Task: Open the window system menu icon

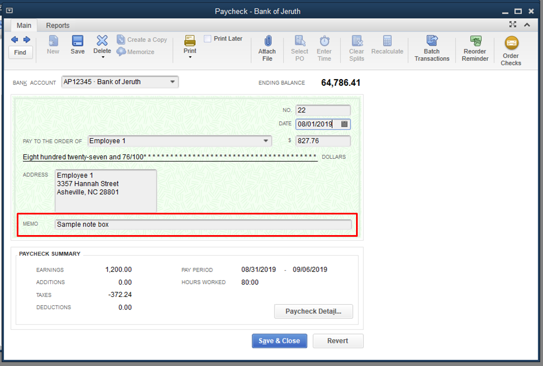Action: point(9,11)
